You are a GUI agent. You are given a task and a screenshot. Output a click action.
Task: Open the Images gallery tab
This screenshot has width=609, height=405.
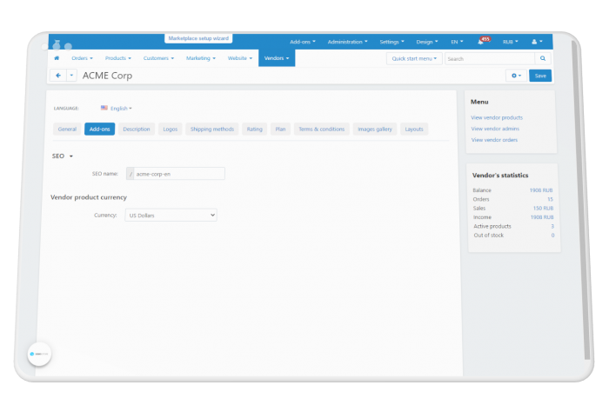[x=375, y=129]
